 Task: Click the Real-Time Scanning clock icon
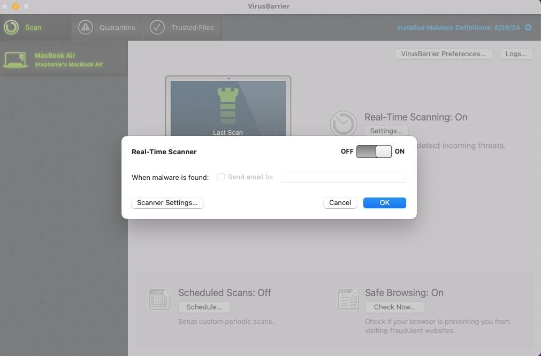click(344, 123)
